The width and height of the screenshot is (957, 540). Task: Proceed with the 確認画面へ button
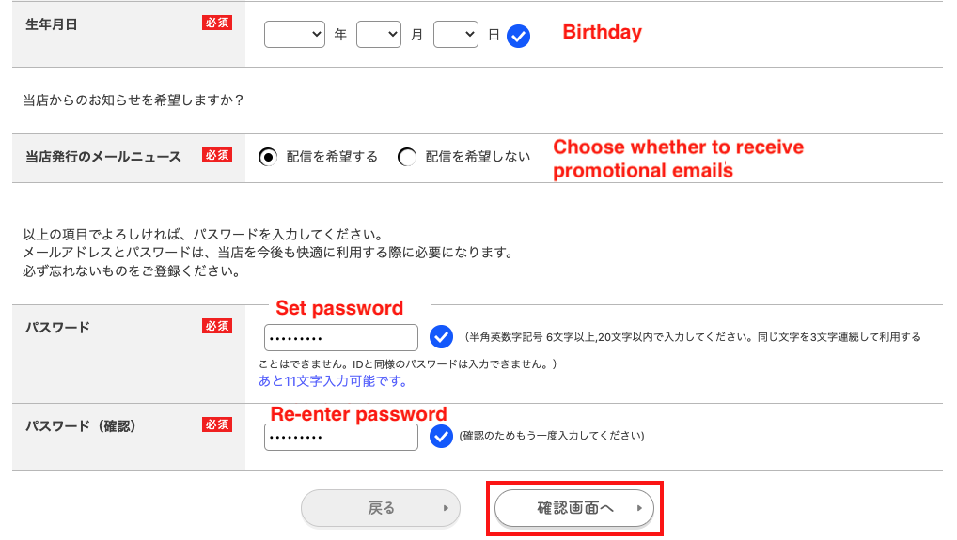[x=574, y=508]
